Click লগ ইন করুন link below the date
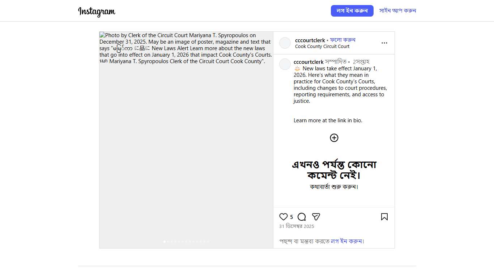The image size is (494, 277). (x=346, y=241)
